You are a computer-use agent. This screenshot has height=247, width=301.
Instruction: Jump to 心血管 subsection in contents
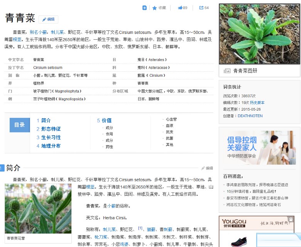click(171, 119)
